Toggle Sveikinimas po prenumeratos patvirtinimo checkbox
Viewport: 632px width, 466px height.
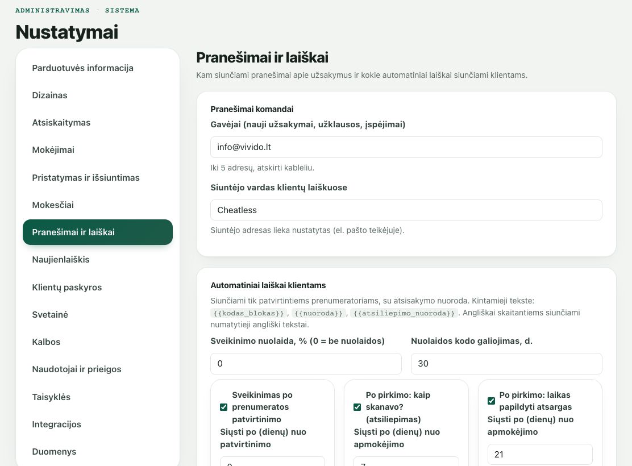[224, 407]
